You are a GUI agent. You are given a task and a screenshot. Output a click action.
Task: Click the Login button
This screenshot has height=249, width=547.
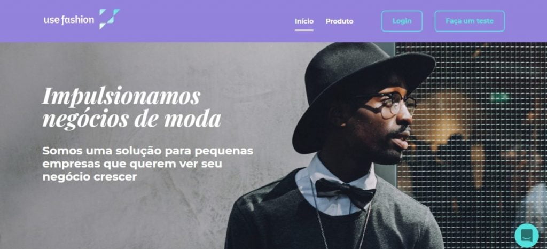(x=402, y=21)
